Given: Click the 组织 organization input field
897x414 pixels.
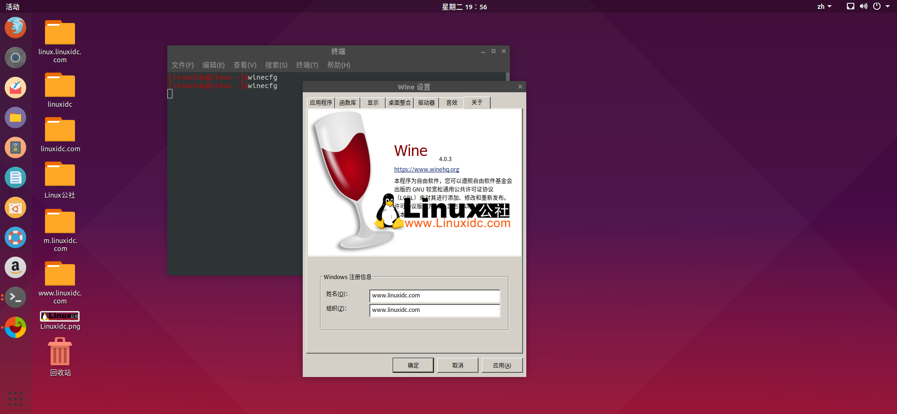Looking at the screenshot, I should pos(434,310).
